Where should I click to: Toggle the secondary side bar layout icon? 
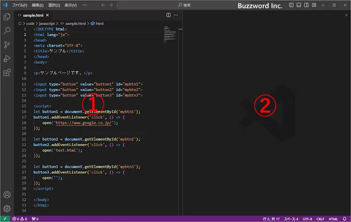click(x=306, y=5)
